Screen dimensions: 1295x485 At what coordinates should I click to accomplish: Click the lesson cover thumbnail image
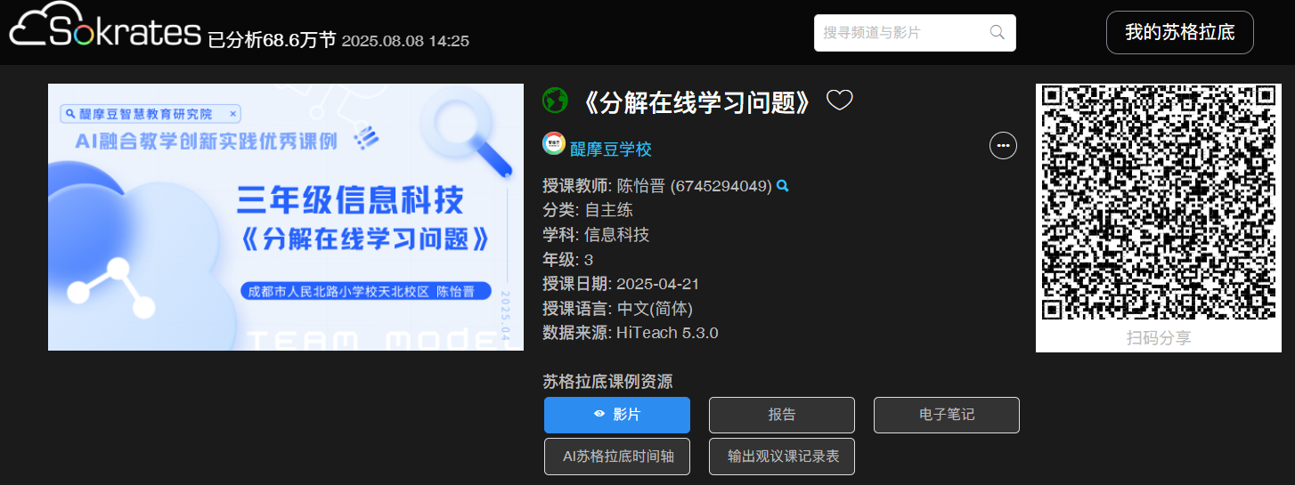point(286,217)
